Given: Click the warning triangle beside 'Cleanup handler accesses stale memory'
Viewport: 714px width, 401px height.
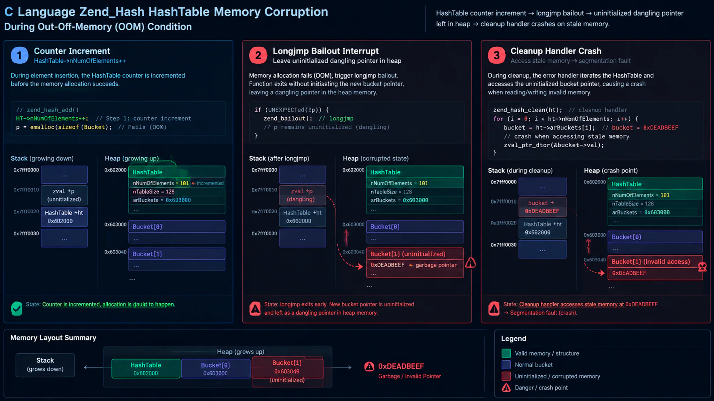Looking at the screenshot, I should [494, 308].
